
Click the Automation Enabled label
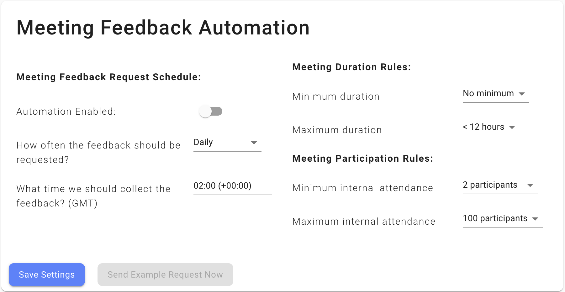tap(66, 112)
